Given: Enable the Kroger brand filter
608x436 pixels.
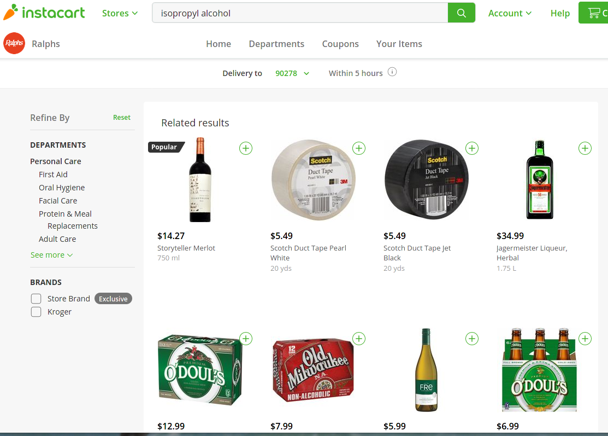Looking at the screenshot, I should (x=36, y=312).
